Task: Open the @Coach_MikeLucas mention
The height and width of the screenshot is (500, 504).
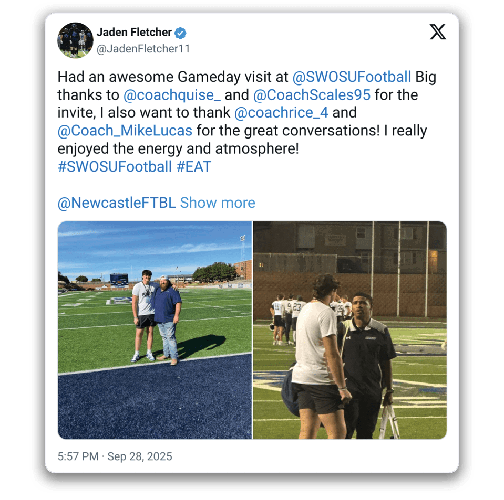Action: click(x=125, y=131)
